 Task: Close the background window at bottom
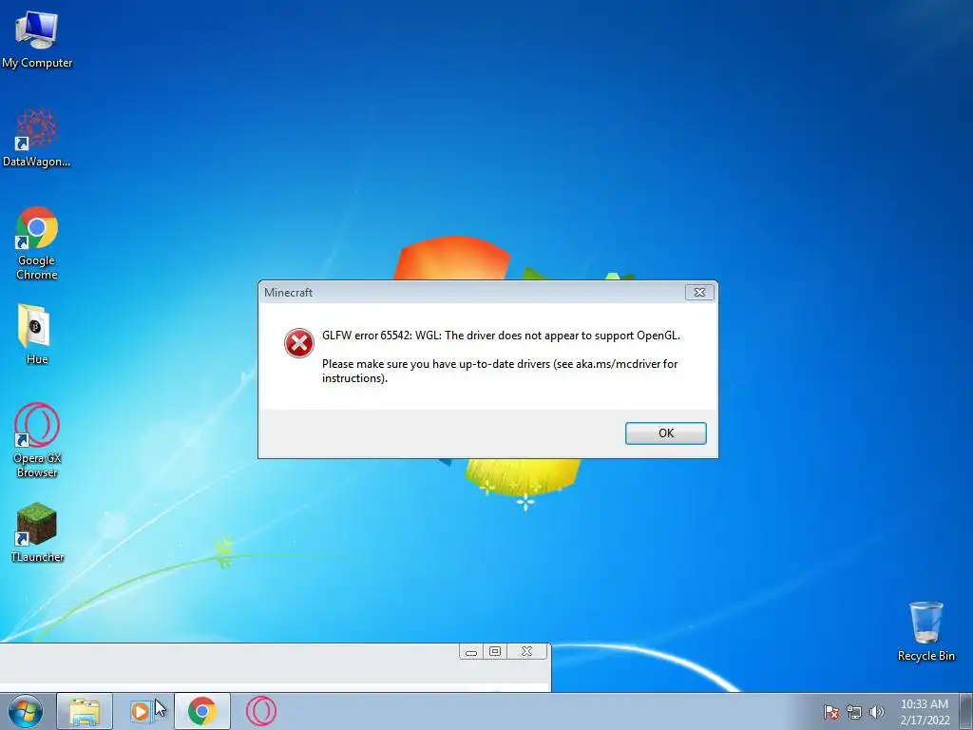(526, 651)
